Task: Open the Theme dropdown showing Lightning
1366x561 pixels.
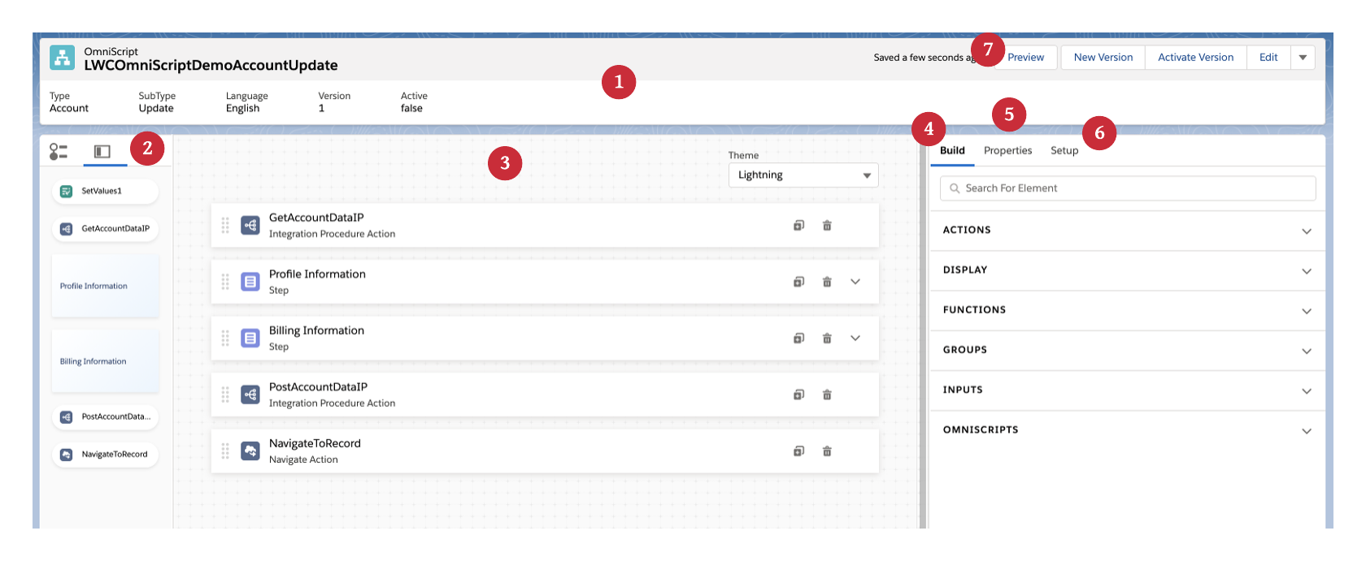Action: click(x=803, y=175)
